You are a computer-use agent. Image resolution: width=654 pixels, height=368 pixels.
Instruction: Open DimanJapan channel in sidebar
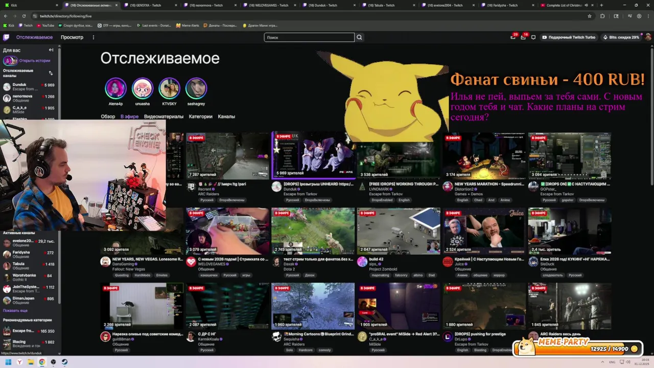[29, 301]
